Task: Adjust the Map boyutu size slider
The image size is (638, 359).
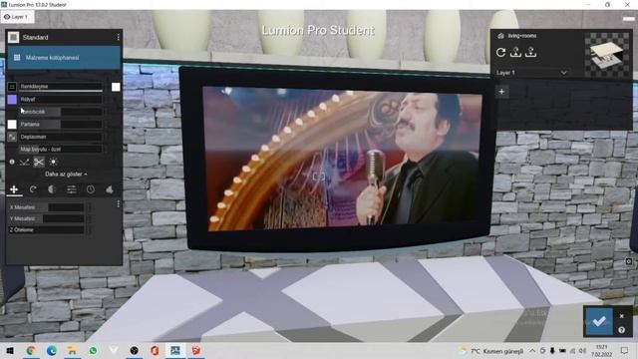Action: [61, 150]
